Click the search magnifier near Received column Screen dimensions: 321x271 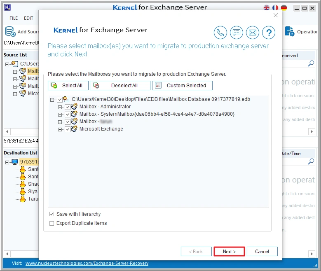311,63
